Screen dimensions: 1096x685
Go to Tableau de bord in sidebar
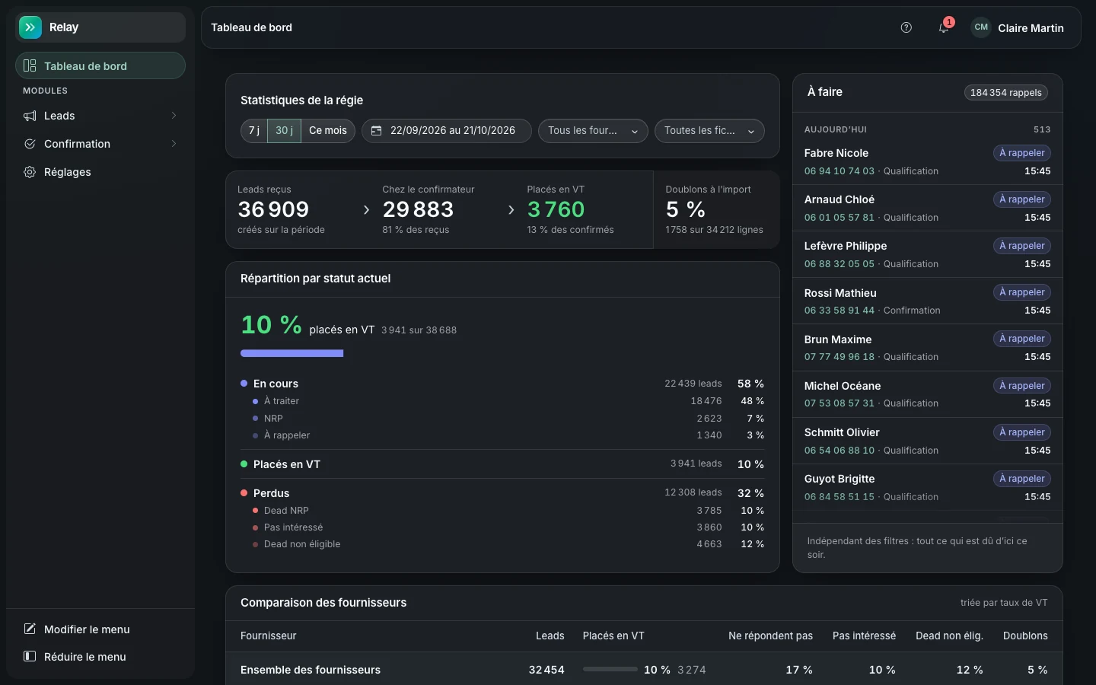pos(100,65)
